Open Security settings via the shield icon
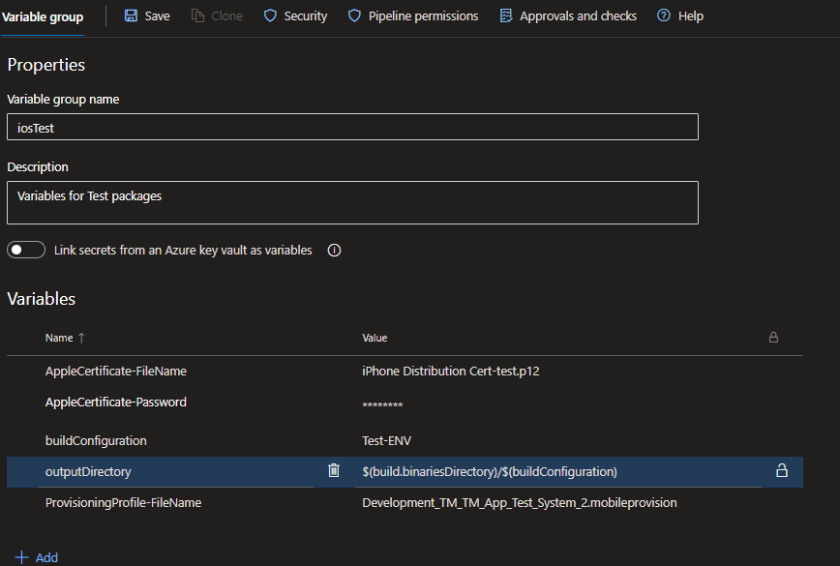The image size is (840, 566). (268, 15)
